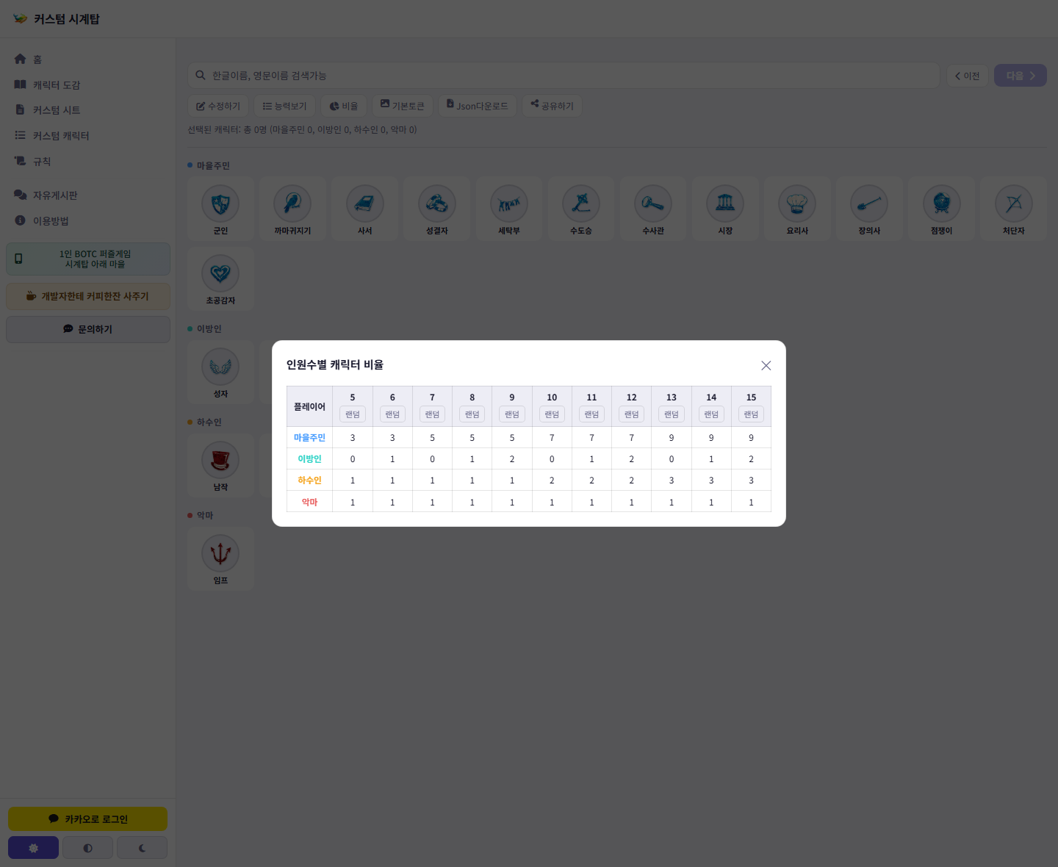Click the 랜덤 button under 5 players
The height and width of the screenshot is (867, 1058).
353,414
